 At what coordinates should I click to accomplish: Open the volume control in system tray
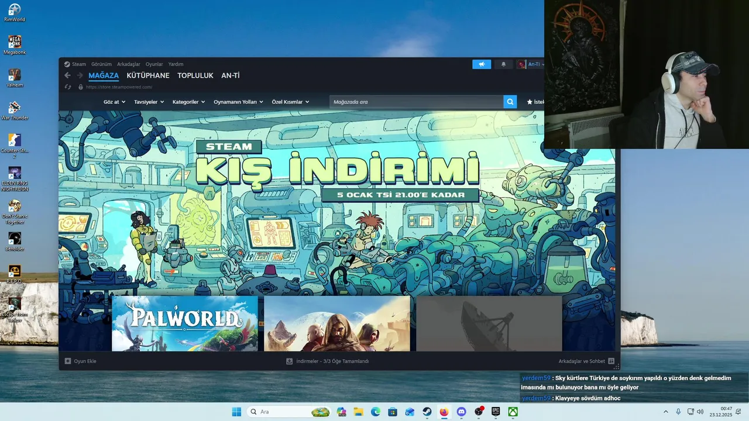pyautogui.click(x=700, y=412)
